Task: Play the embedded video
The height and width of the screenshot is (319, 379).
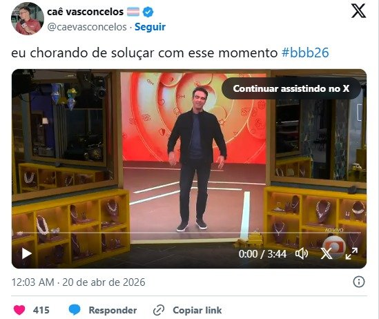Action: [x=26, y=253]
